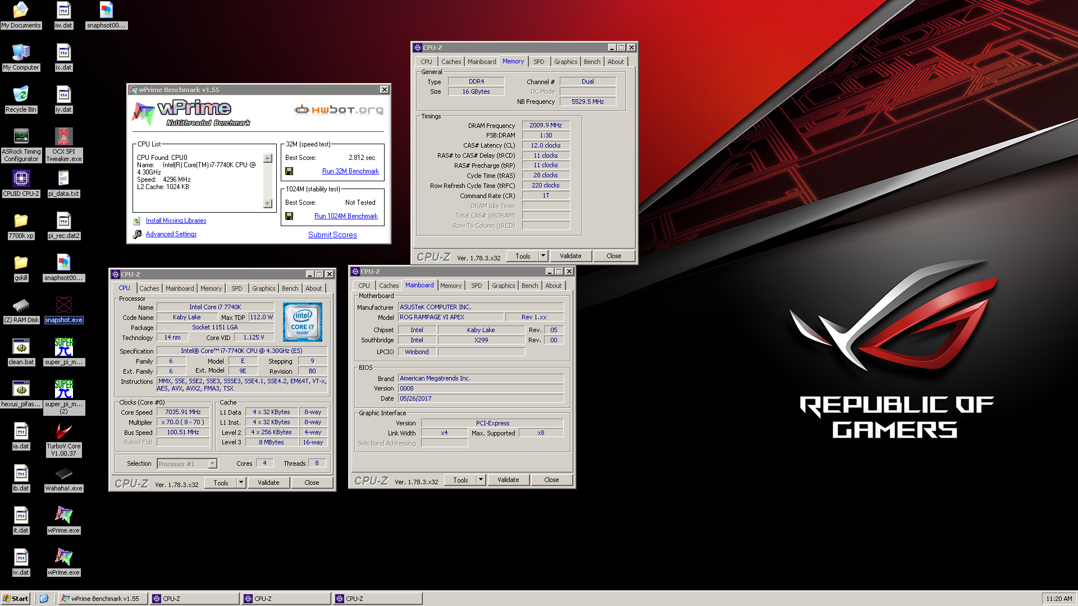
Task: Open Bench tab in CPU-Z CPU window
Action: (x=290, y=288)
